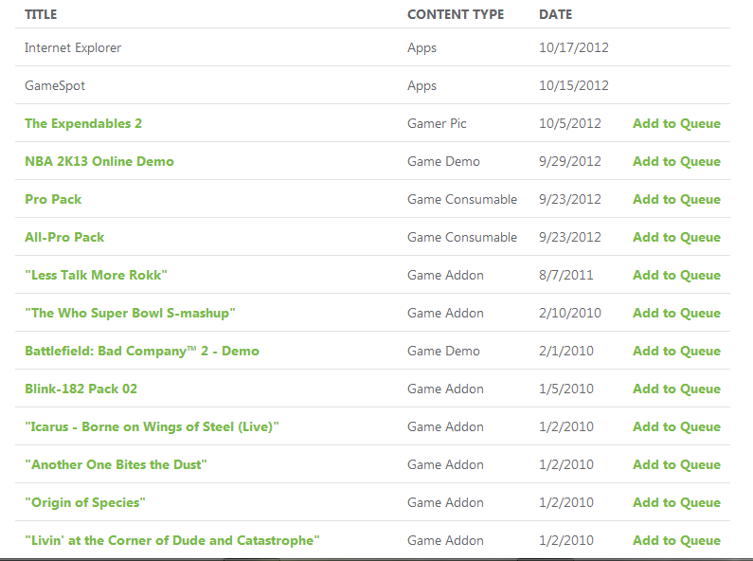Click the DATE column header
The height and width of the screenshot is (561, 753).
556,14
